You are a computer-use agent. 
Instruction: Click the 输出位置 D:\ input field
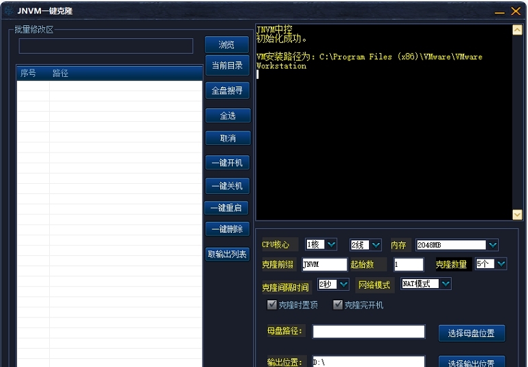tap(368, 362)
